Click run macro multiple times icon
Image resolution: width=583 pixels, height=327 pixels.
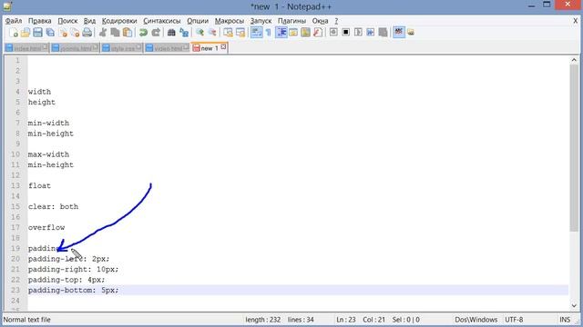point(371,33)
